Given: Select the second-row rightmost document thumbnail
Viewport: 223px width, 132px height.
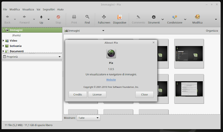Looking at the screenshot, I should click(189, 89).
